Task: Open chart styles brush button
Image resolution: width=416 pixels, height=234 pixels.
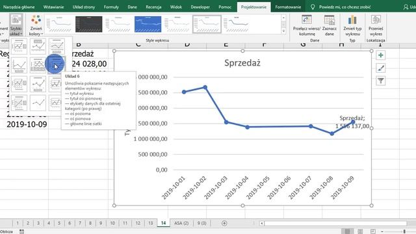Action: [381, 68]
